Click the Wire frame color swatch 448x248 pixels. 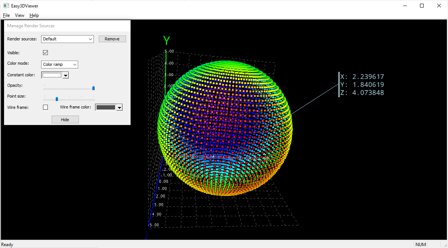click(x=106, y=107)
